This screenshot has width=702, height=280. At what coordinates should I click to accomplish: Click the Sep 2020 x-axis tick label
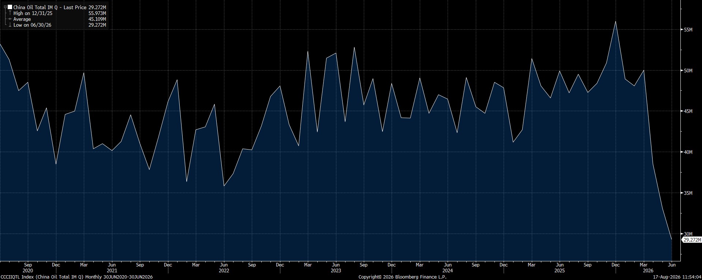point(28,265)
